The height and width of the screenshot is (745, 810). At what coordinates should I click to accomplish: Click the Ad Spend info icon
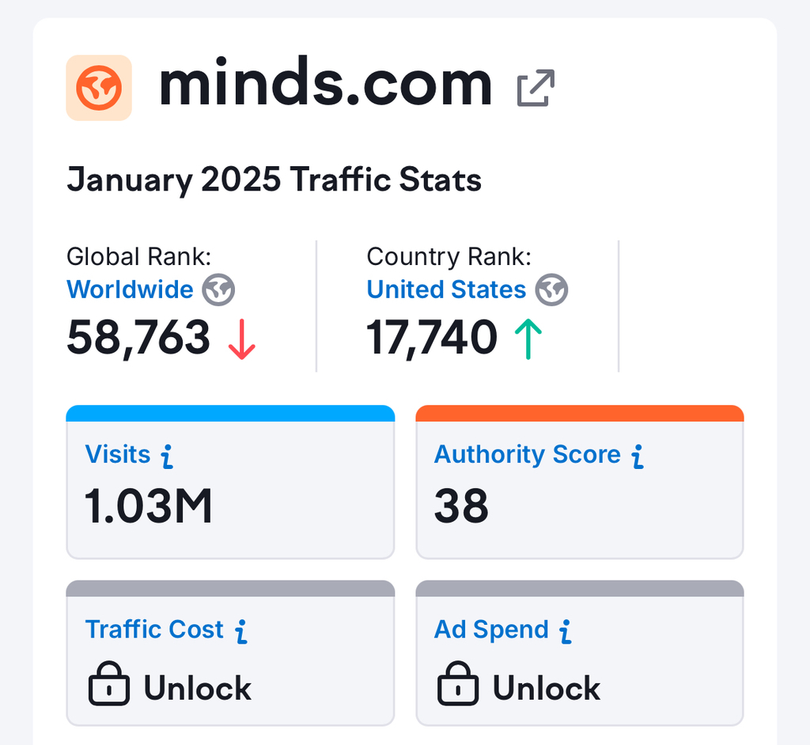coord(565,630)
